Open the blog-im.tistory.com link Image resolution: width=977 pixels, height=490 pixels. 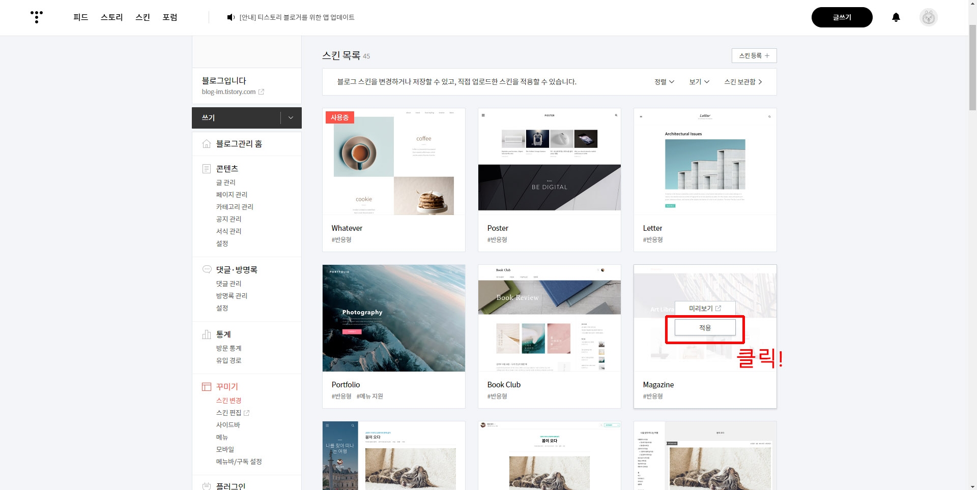pos(228,92)
